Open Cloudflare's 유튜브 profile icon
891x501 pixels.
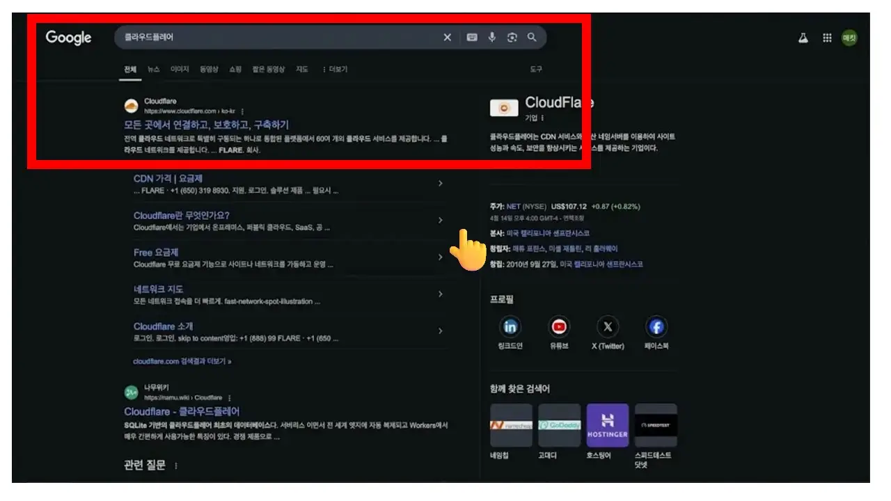point(559,326)
